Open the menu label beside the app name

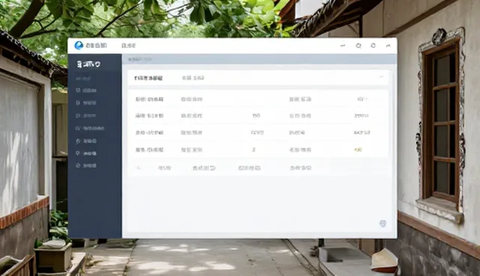pos(128,46)
